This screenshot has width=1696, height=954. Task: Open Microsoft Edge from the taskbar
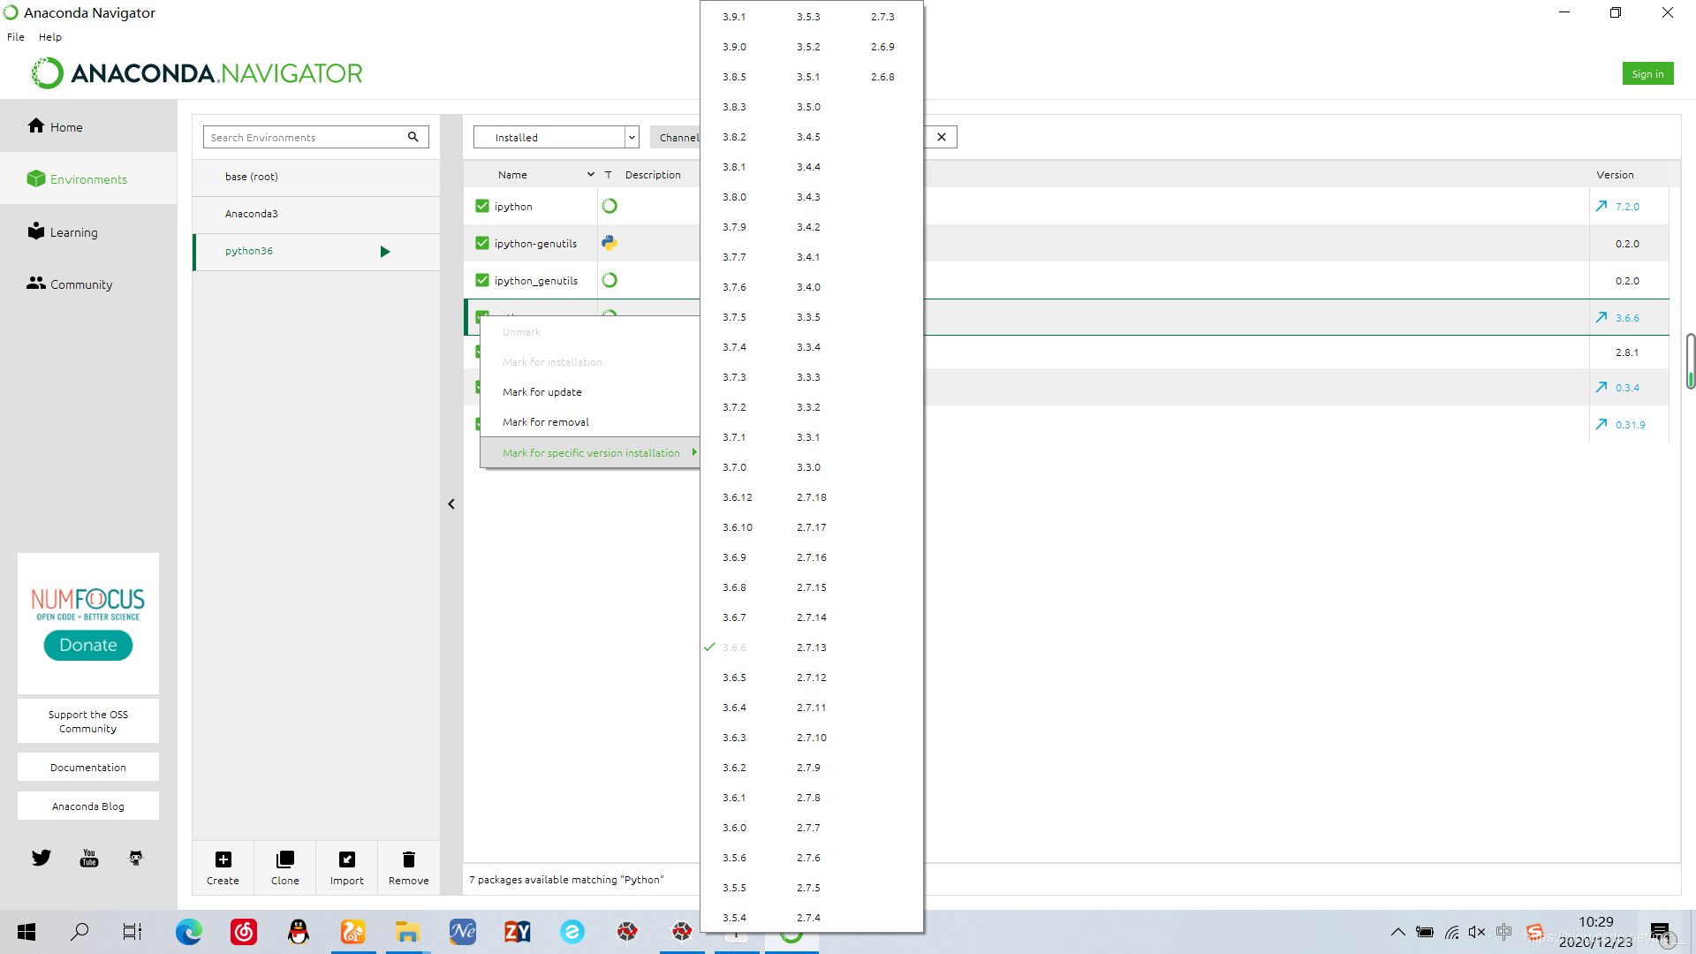[x=189, y=932]
